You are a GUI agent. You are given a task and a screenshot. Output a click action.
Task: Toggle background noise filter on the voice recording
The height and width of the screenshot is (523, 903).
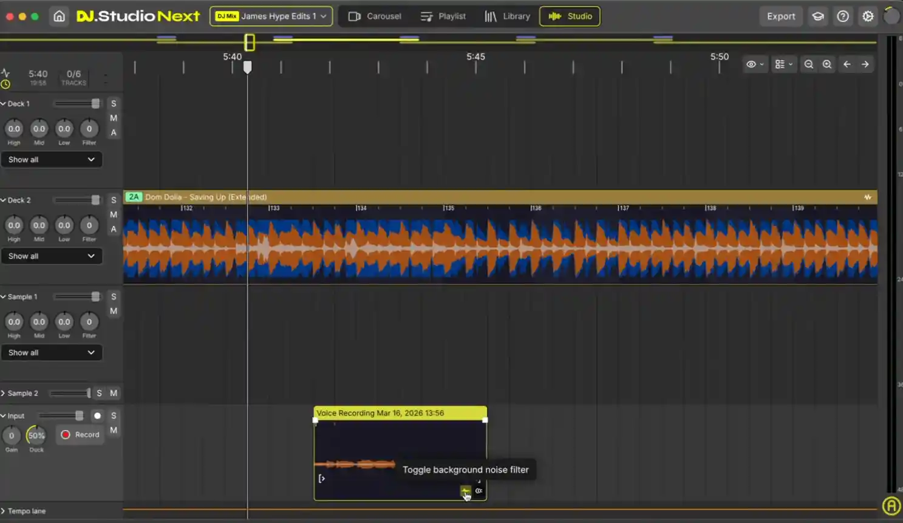point(465,491)
